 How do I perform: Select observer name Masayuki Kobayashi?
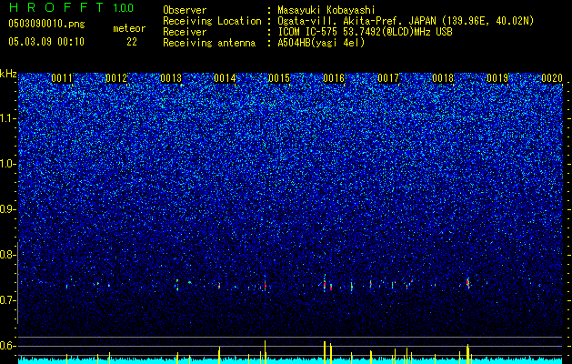326,10
